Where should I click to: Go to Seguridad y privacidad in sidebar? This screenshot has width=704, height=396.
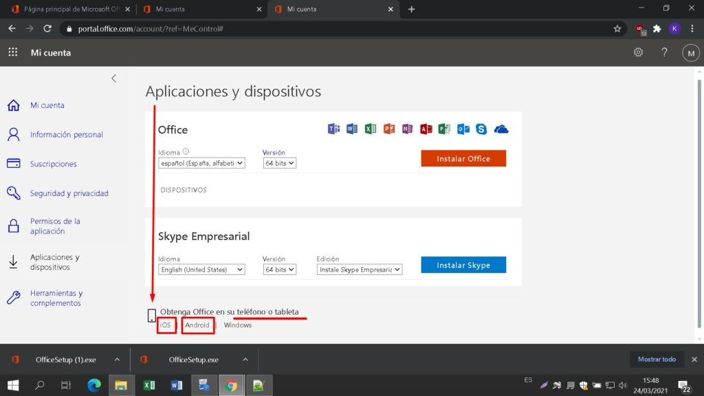point(69,194)
